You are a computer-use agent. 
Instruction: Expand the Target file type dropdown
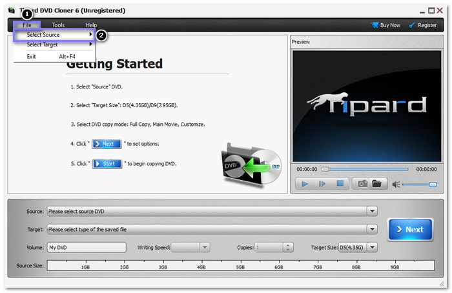click(x=372, y=229)
